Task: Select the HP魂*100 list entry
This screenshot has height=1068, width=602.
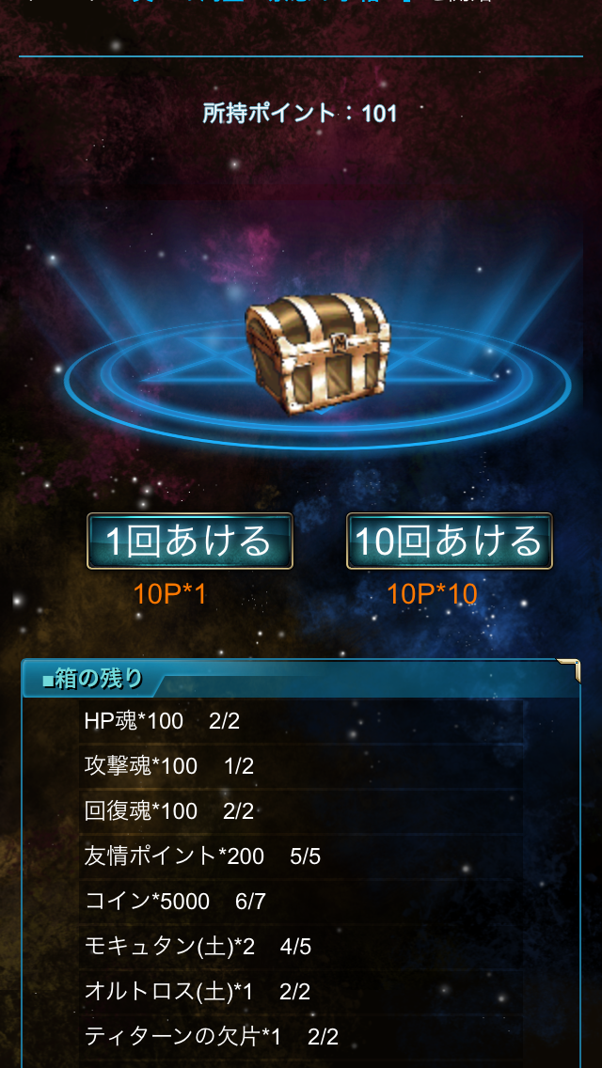Action: [x=301, y=721]
